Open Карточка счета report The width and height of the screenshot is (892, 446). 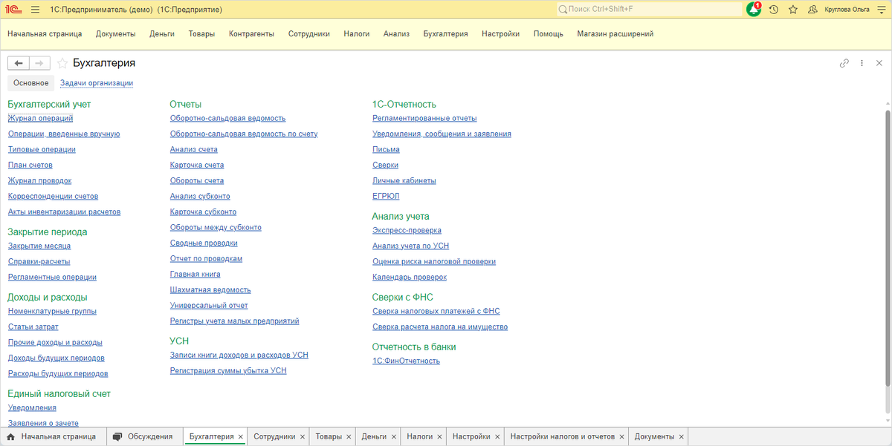coord(197,165)
